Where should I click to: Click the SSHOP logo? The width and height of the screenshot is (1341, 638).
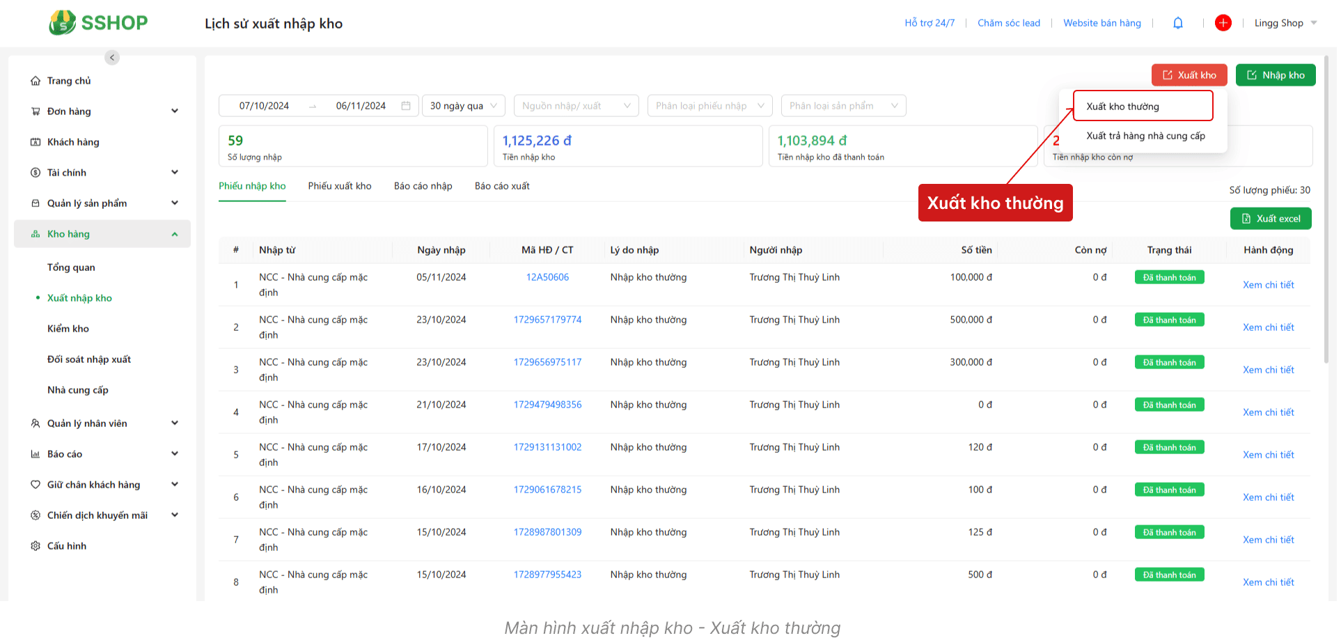tap(98, 23)
